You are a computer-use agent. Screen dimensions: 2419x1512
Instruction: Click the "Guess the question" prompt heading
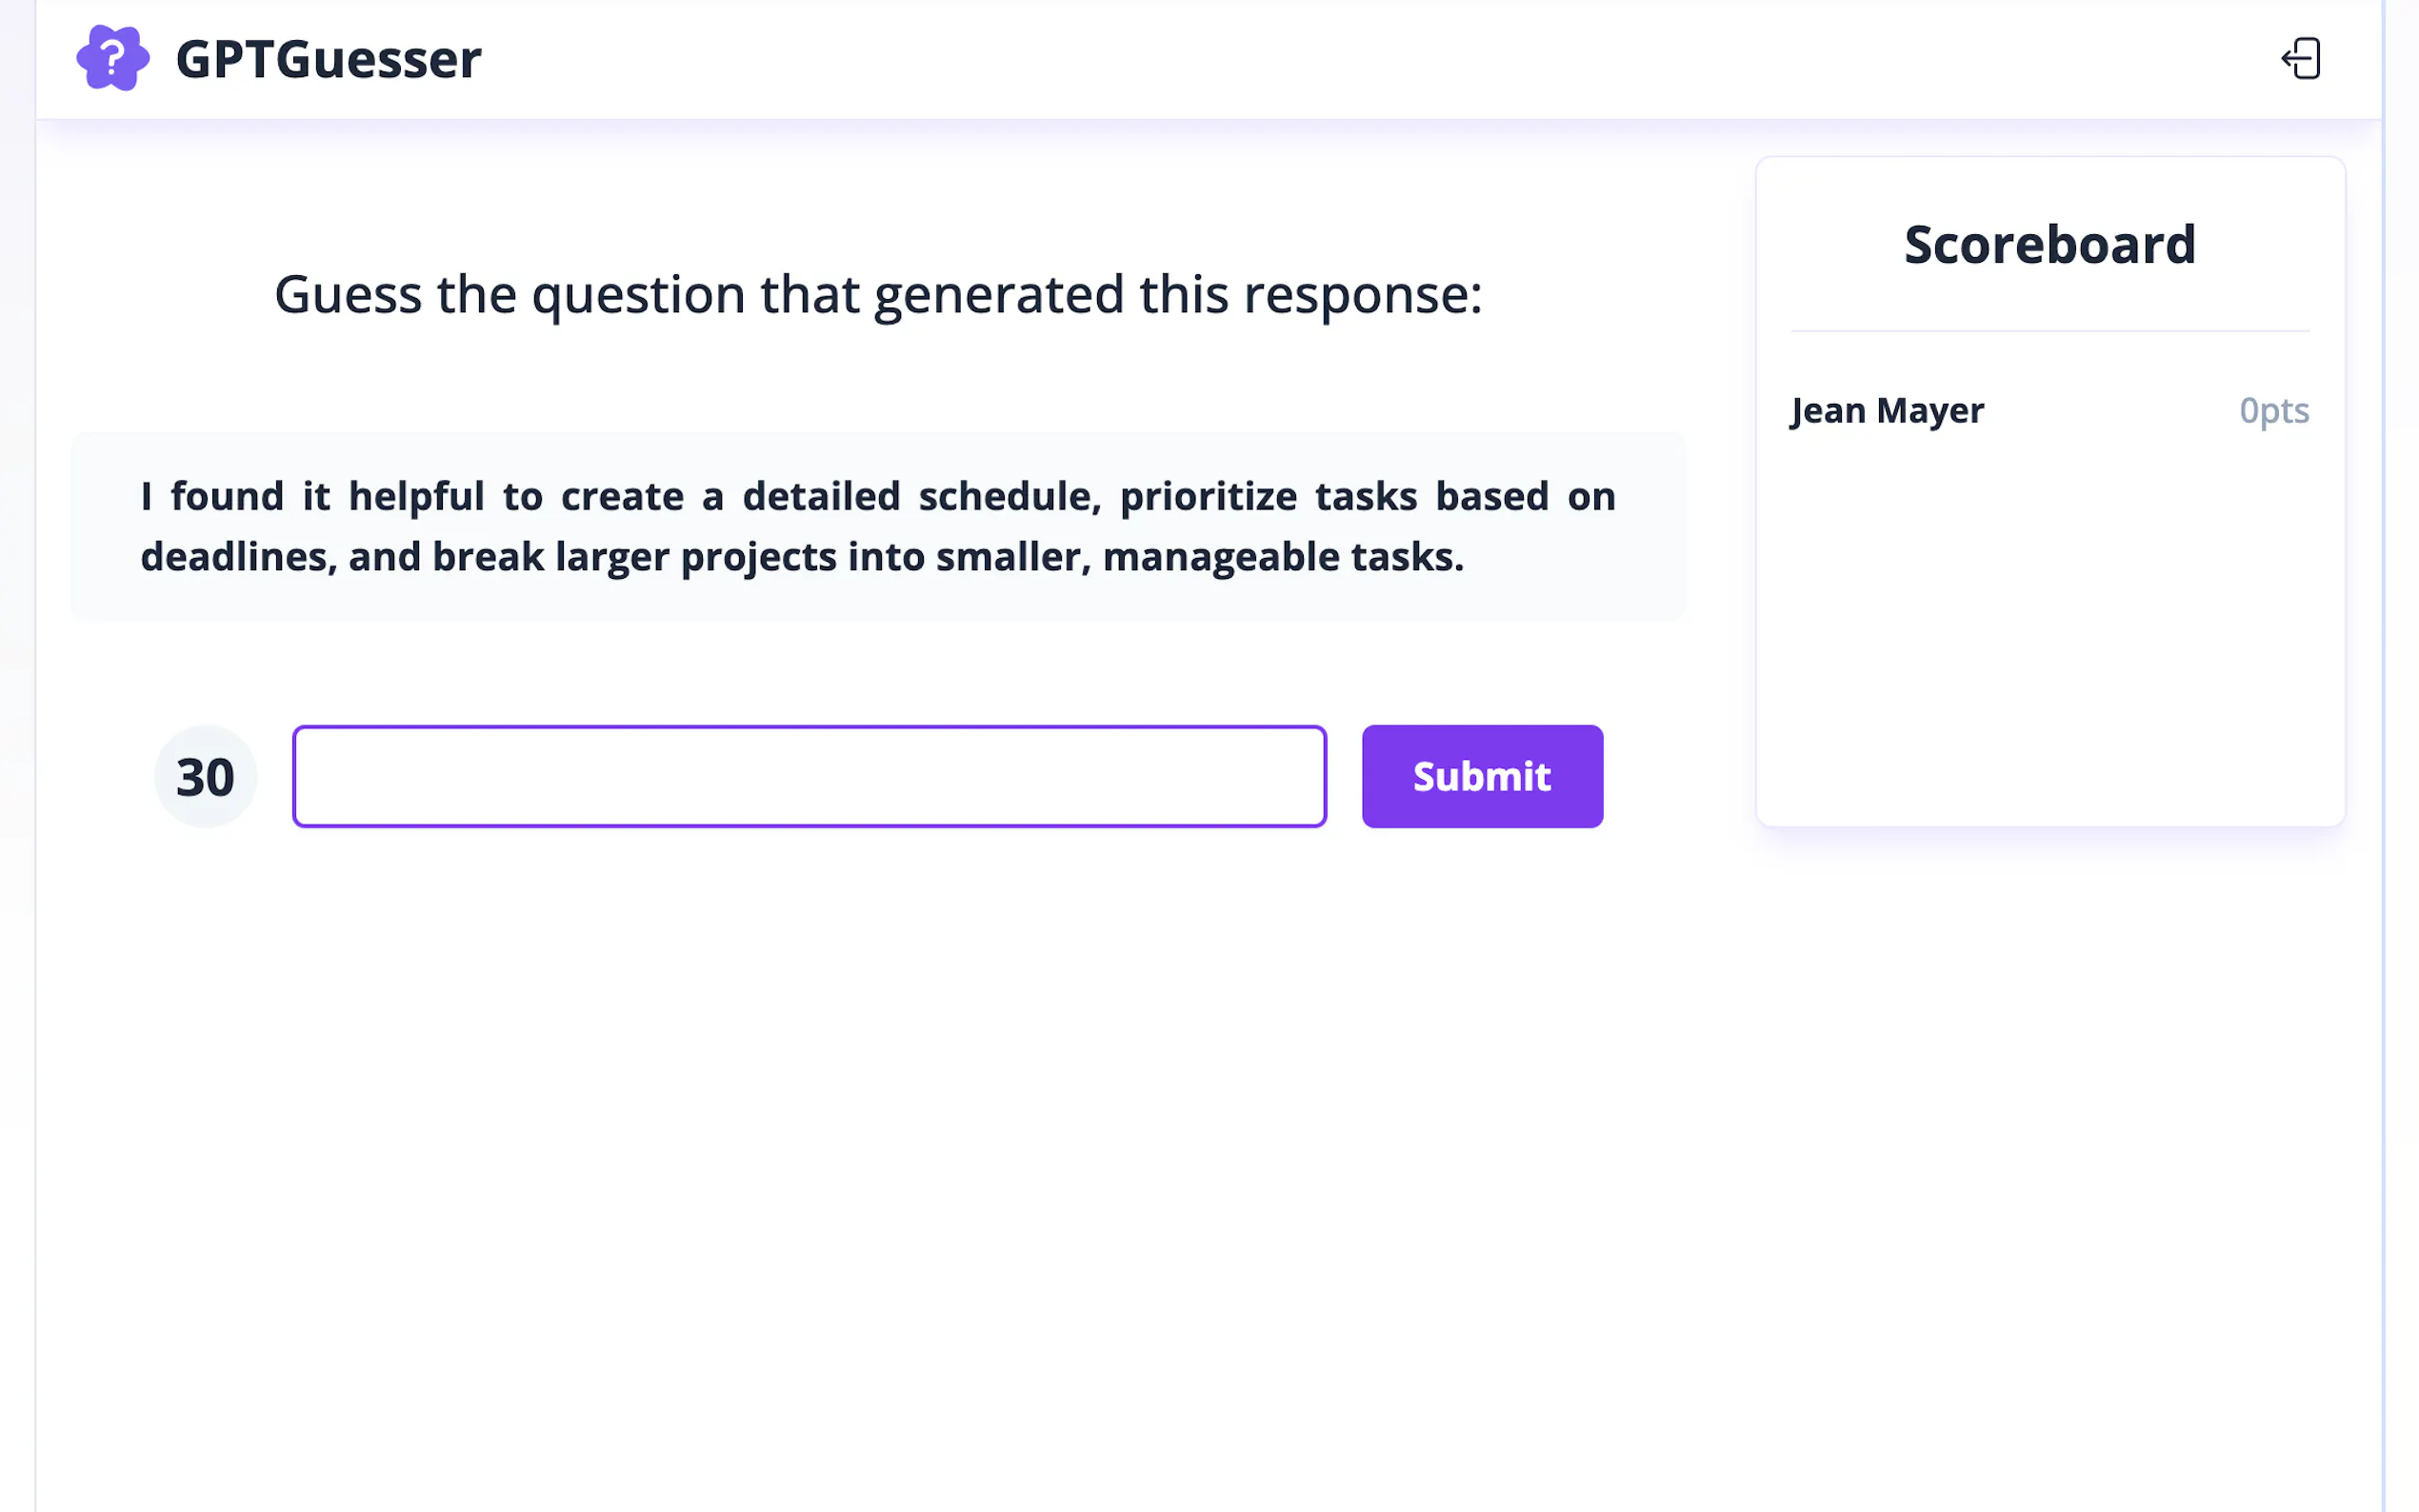point(878,294)
